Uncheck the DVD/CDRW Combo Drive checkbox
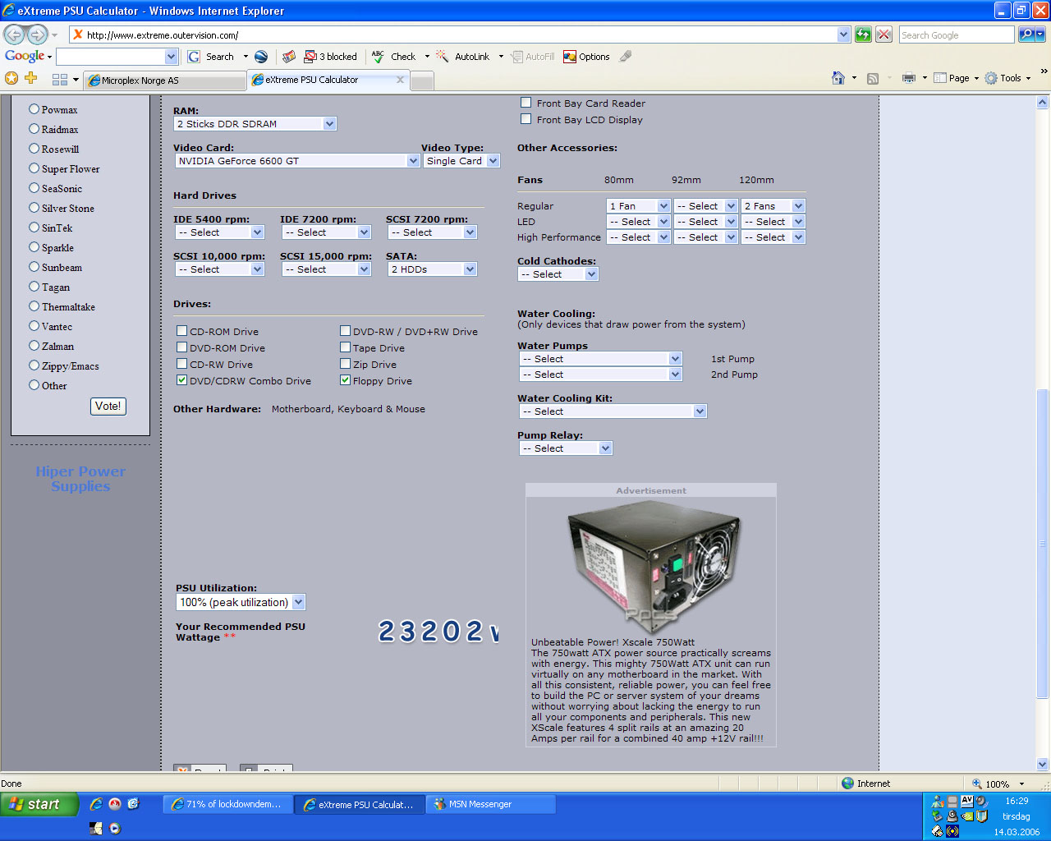 (x=182, y=380)
